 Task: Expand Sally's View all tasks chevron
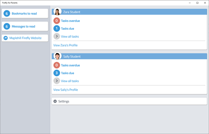57,81
